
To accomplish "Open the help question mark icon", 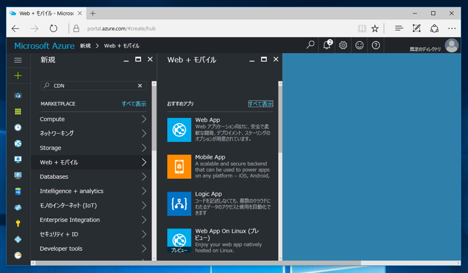I will [x=376, y=45].
